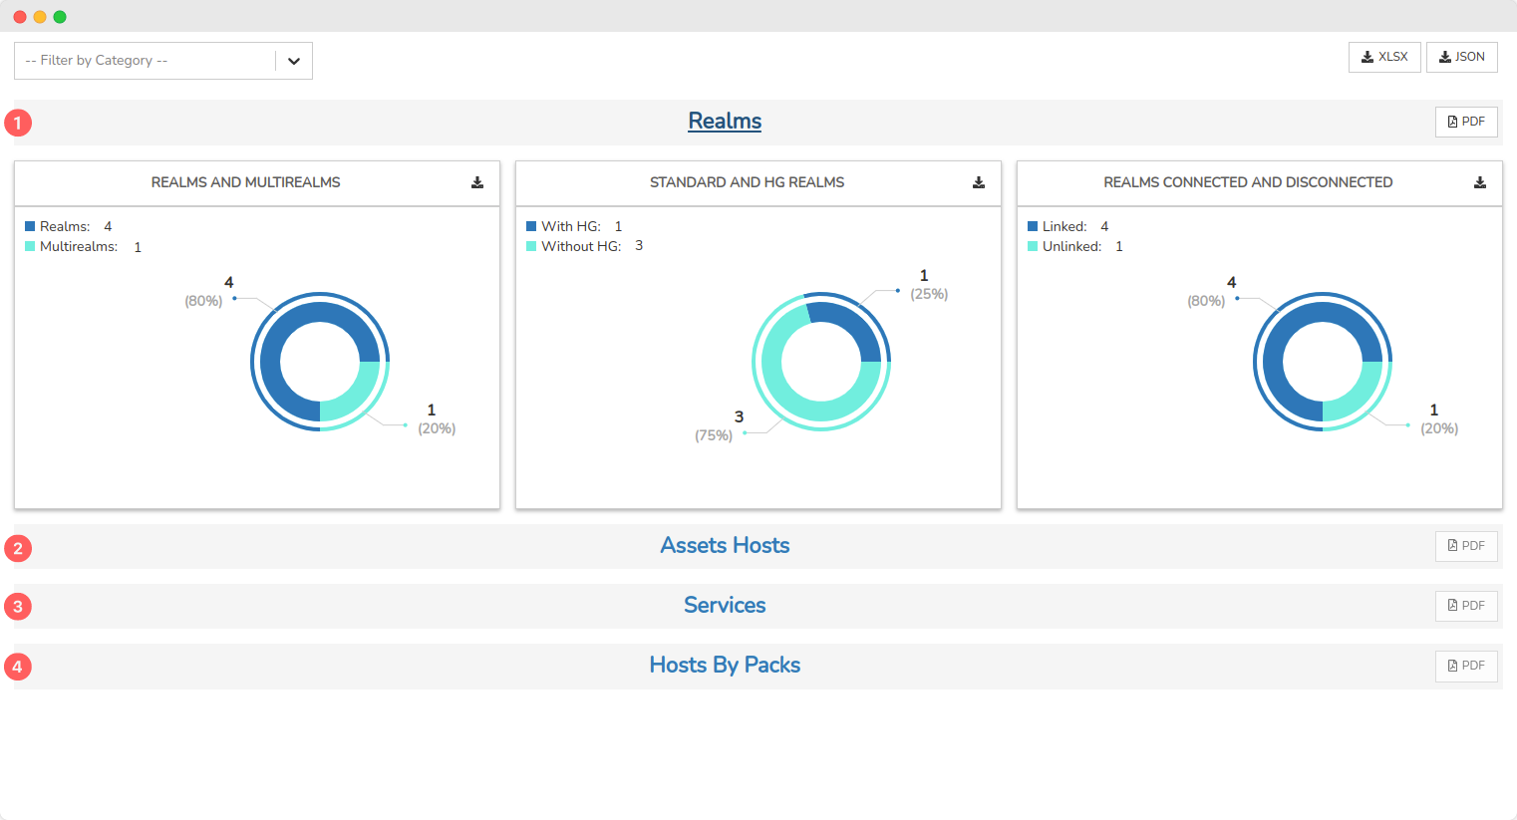Image resolution: width=1517 pixels, height=820 pixels.
Task: Click the 'Linked:' legend label
Action: pos(1064,226)
